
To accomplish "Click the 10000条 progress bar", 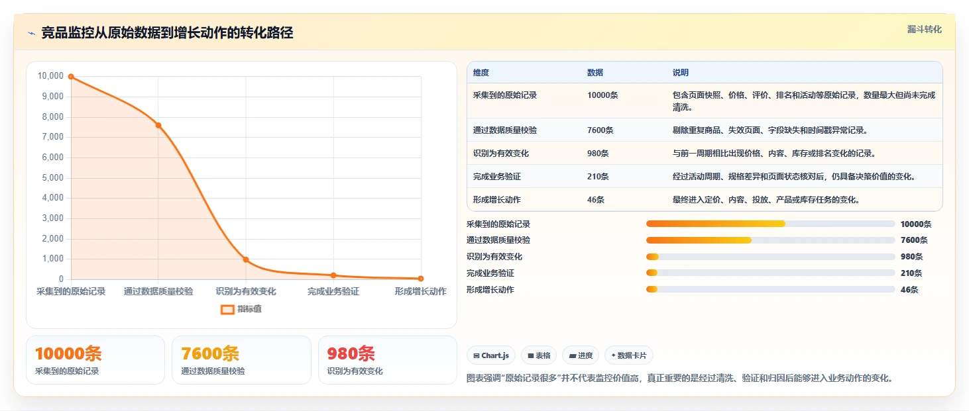I will [770, 224].
